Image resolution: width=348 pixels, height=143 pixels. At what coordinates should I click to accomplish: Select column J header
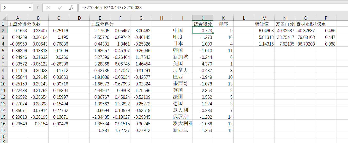click(203, 18)
